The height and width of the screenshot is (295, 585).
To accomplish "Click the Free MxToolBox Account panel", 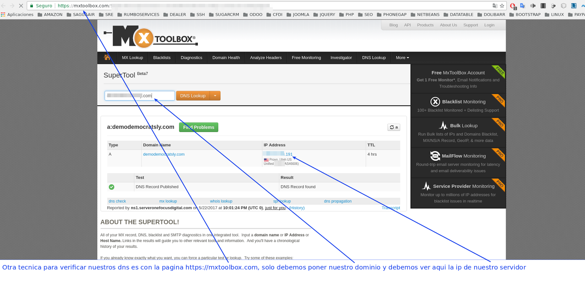I will (x=458, y=79).
